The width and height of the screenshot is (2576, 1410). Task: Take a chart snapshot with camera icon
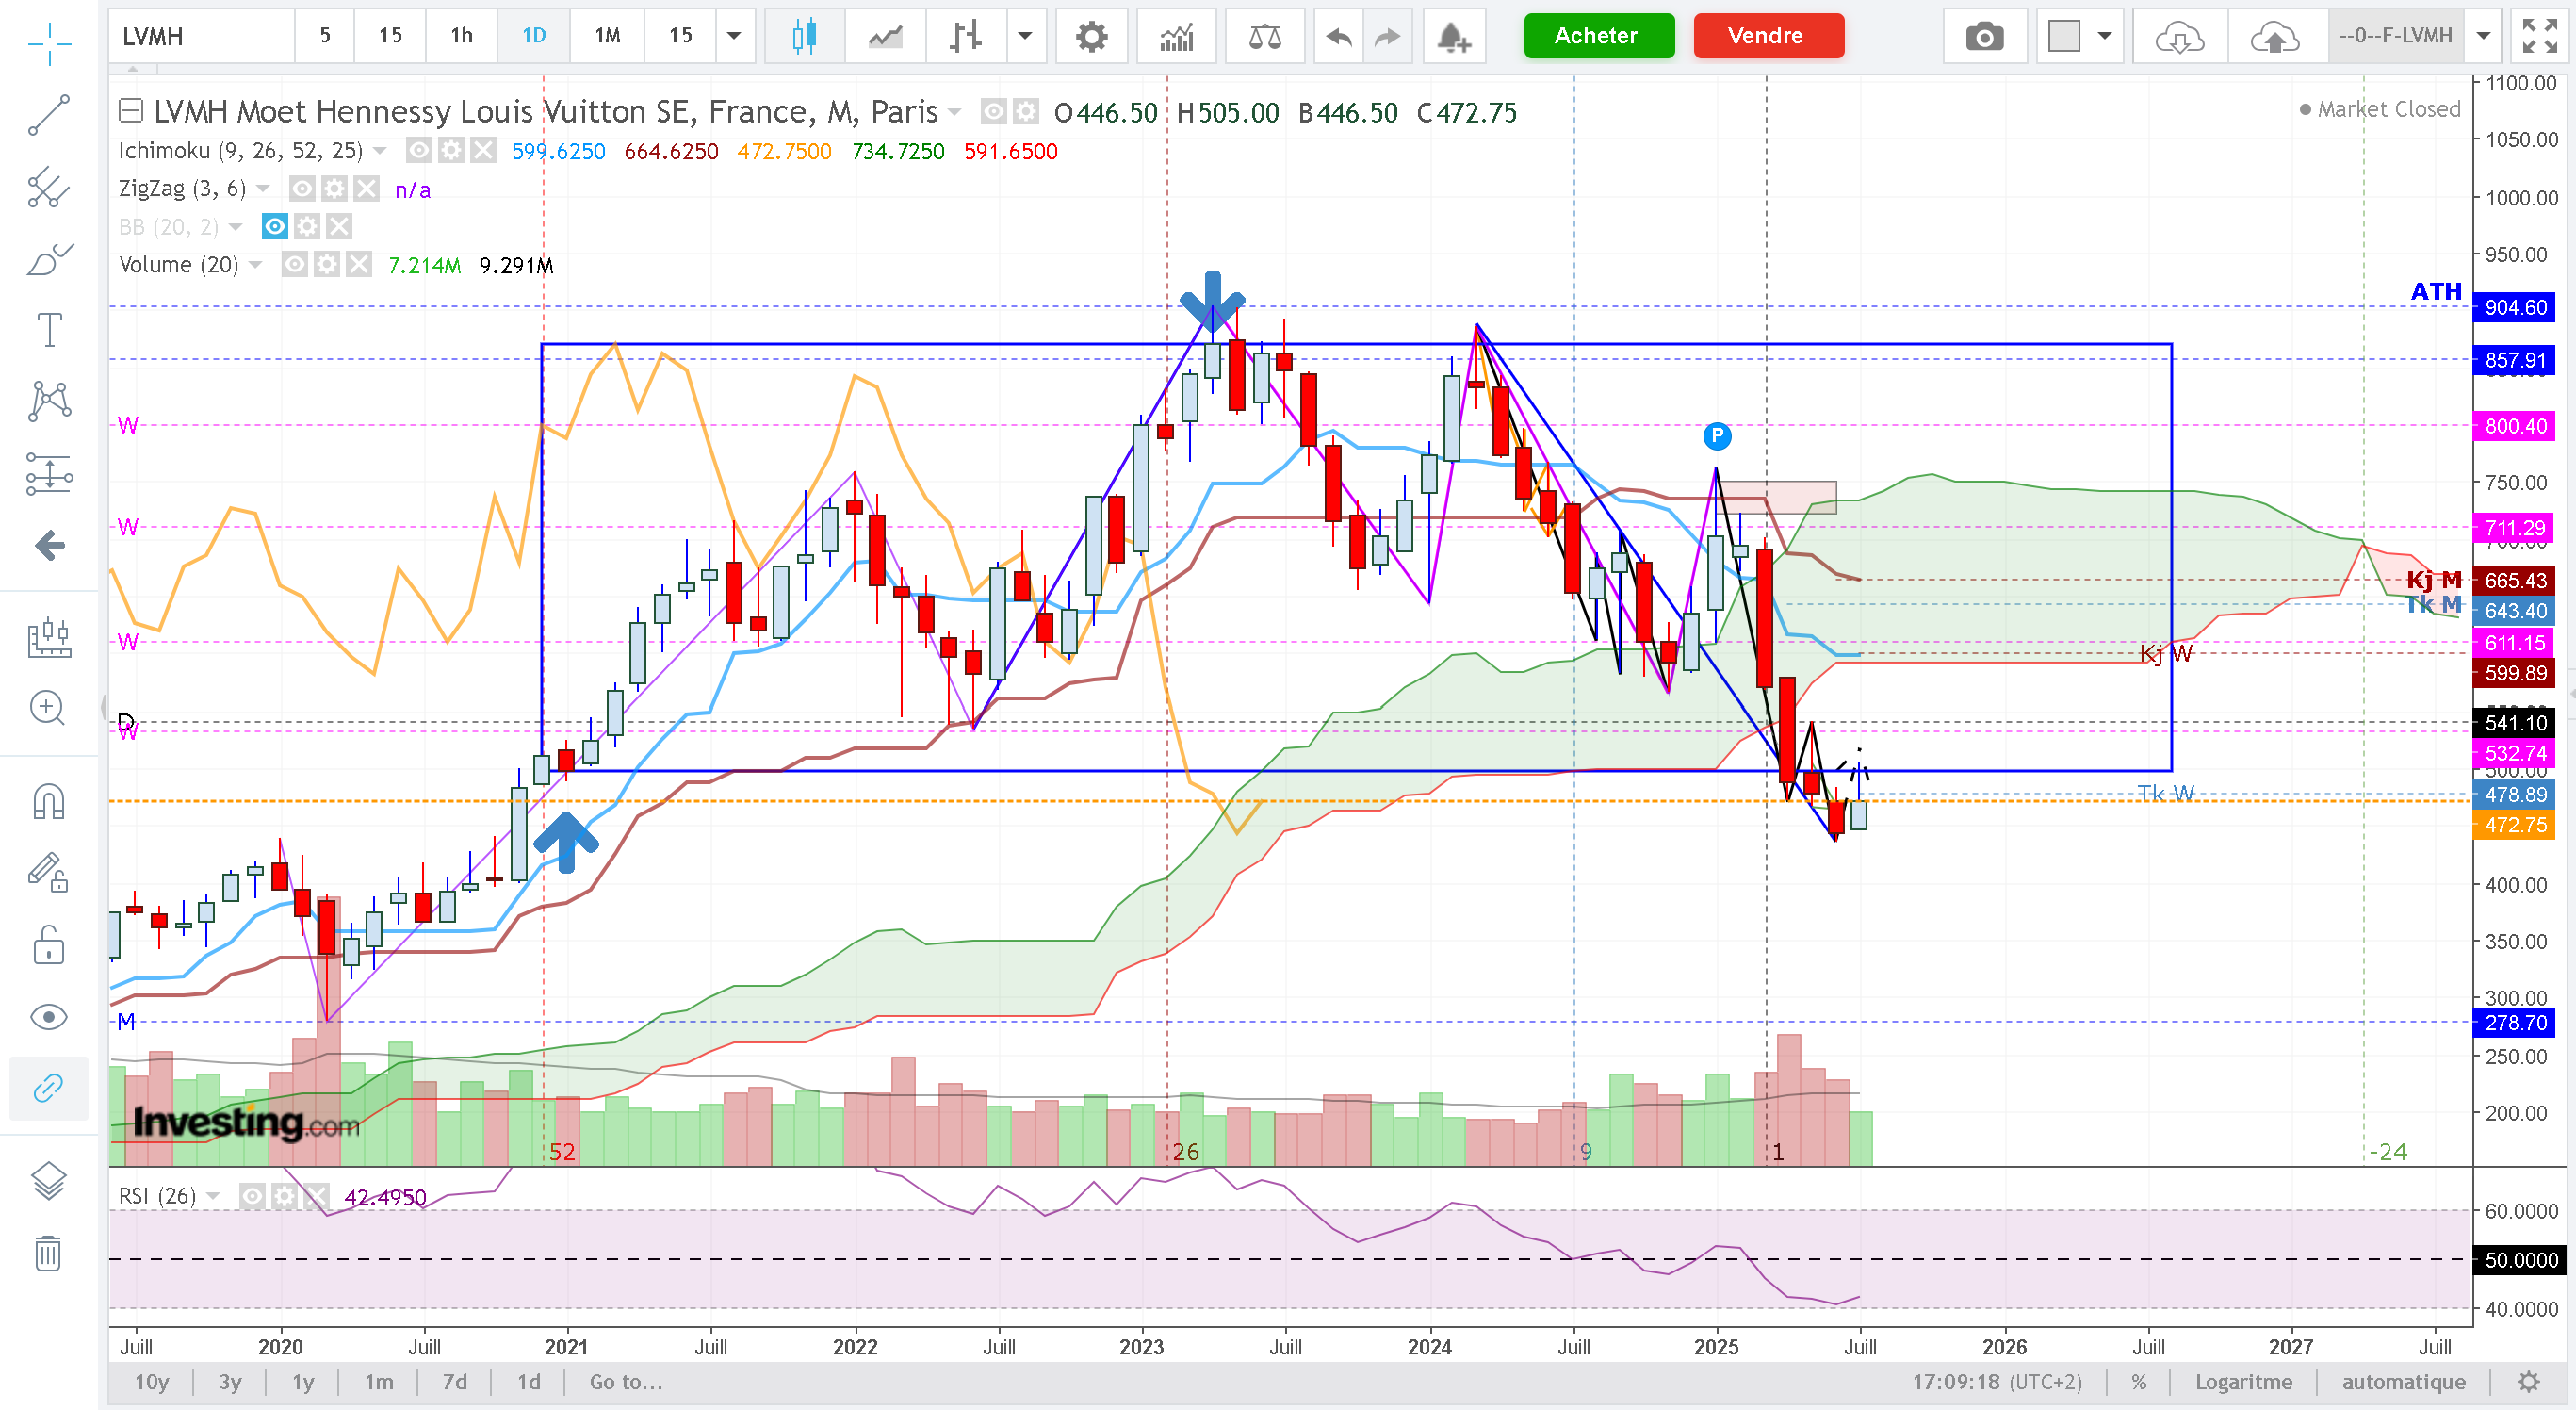click(1984, 37)
